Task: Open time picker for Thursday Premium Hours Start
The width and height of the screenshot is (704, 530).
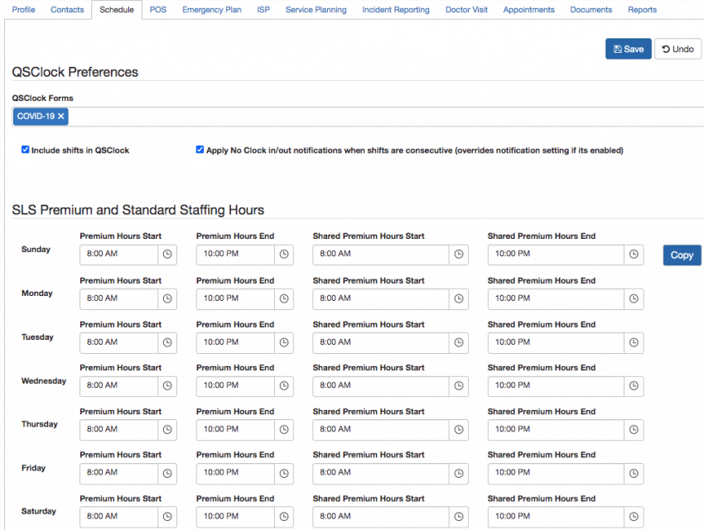Action: [x=167, y=429]
